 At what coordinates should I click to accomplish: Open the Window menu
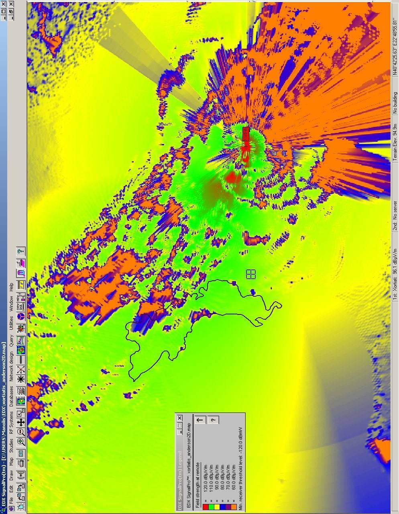click(11, 304)
